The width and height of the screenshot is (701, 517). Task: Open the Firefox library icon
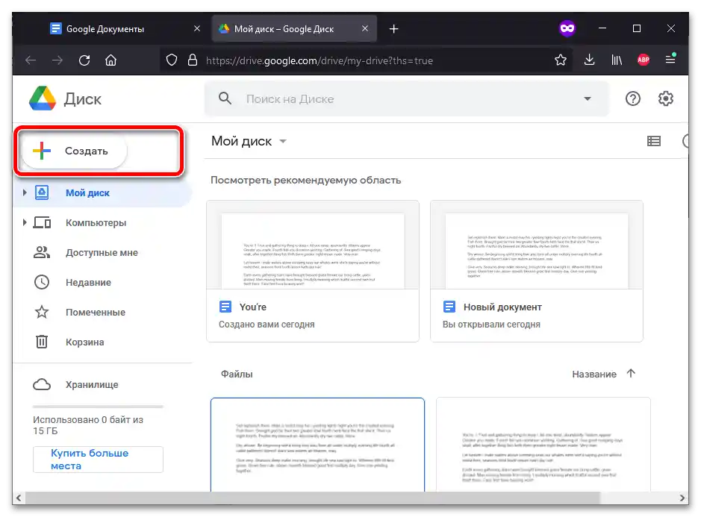(617, 60)
